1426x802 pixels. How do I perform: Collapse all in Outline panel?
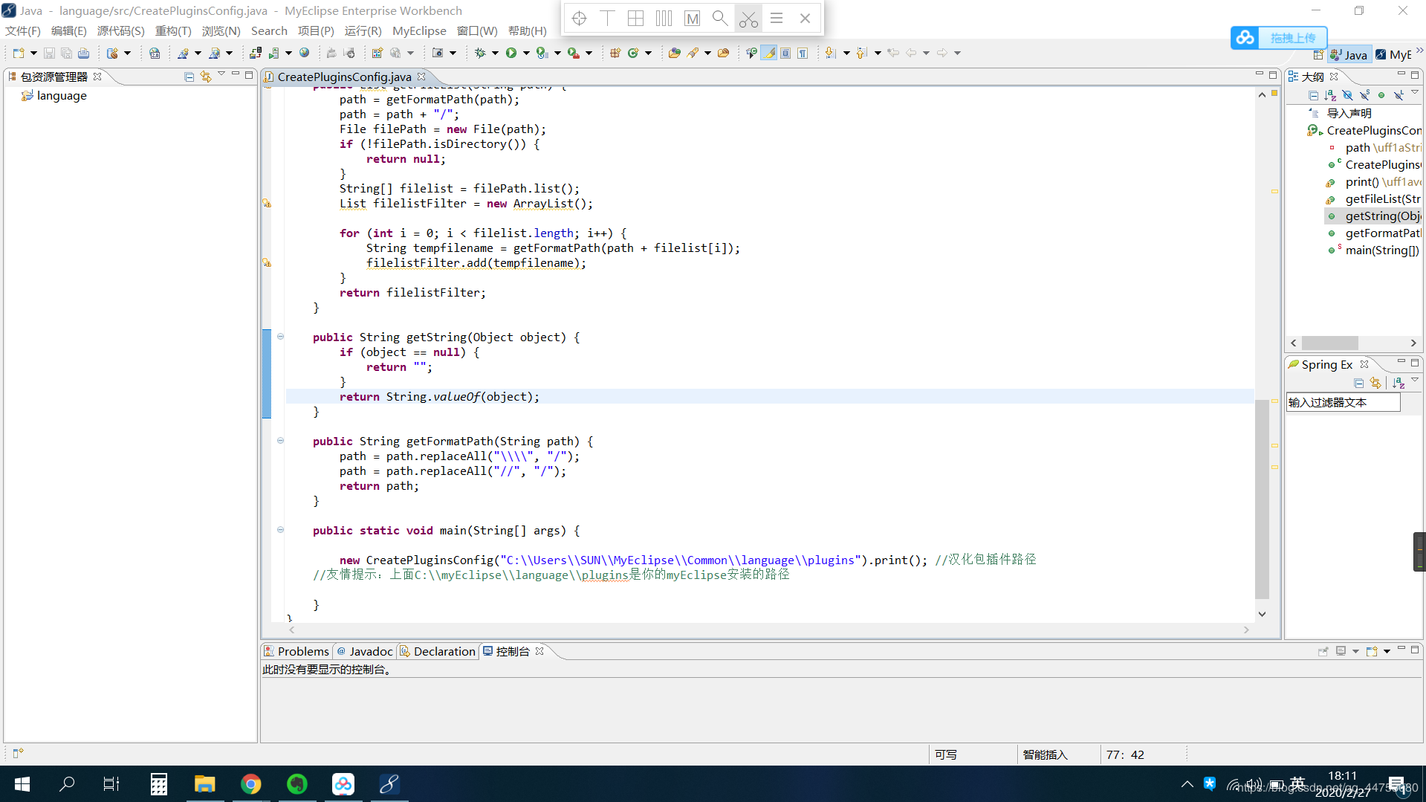pyautogui.click(x=1313, y=95)
